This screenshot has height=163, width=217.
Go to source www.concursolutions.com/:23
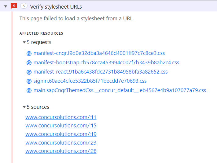click(61, 143)
